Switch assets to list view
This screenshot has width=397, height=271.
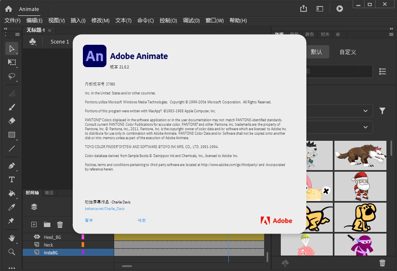click(x=382, y=72)
